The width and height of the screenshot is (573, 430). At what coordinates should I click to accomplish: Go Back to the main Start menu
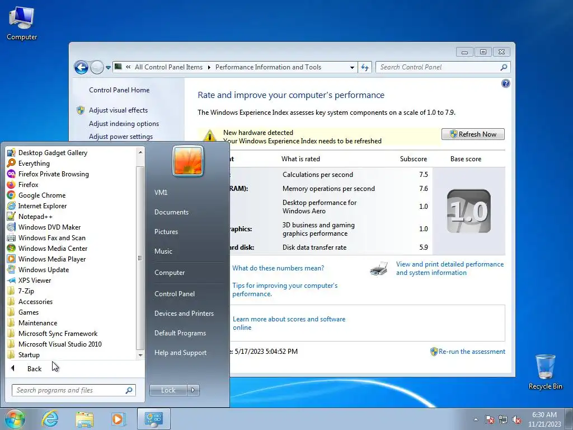34,369
